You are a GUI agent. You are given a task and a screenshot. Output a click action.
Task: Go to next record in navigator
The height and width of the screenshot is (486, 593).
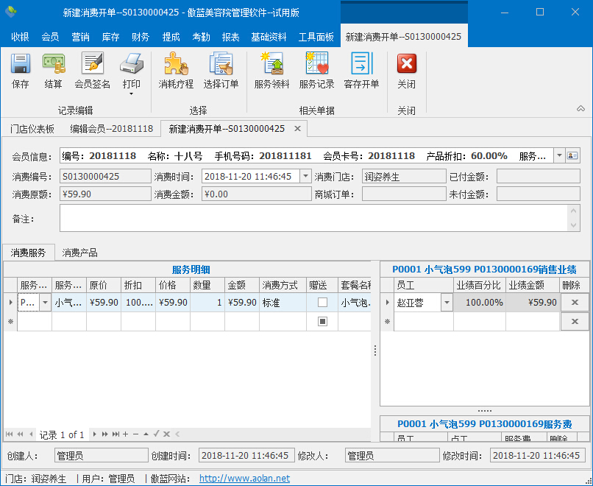pyautogui.click(x=95, y=434)
